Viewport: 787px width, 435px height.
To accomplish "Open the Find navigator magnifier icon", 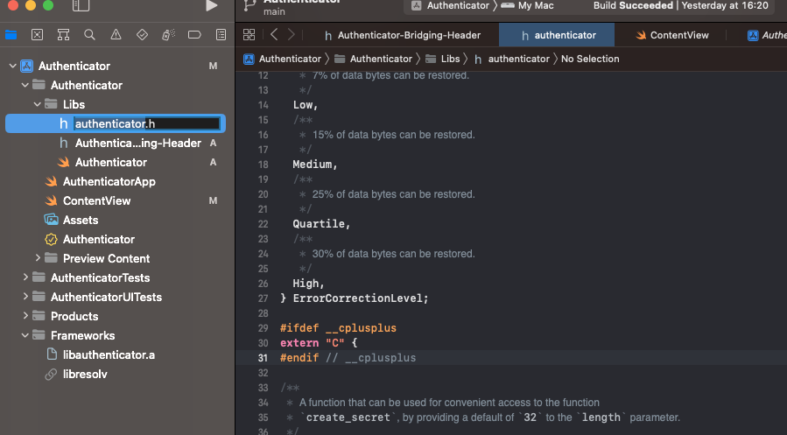I will 89,35.
